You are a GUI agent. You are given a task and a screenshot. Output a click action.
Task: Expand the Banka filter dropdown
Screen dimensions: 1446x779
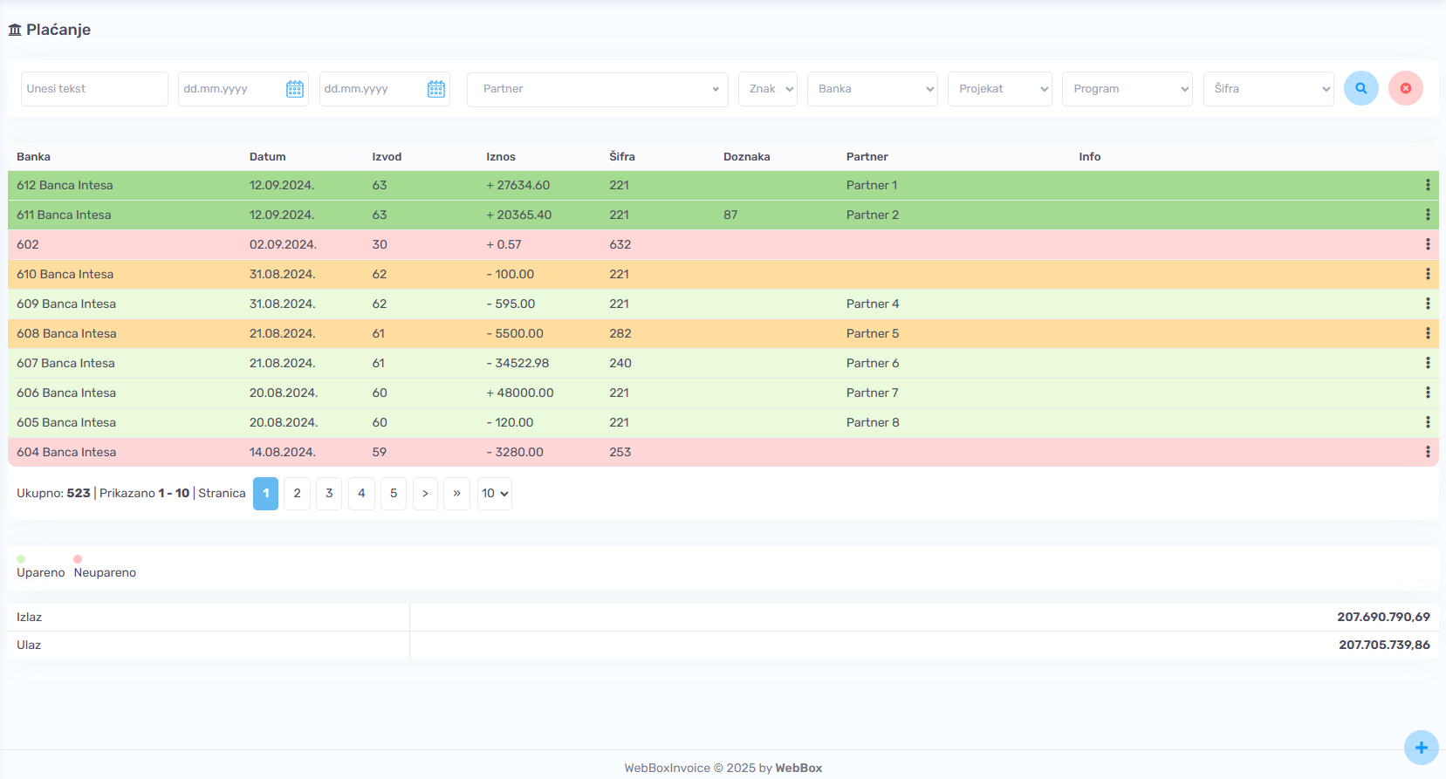[873, 89]
